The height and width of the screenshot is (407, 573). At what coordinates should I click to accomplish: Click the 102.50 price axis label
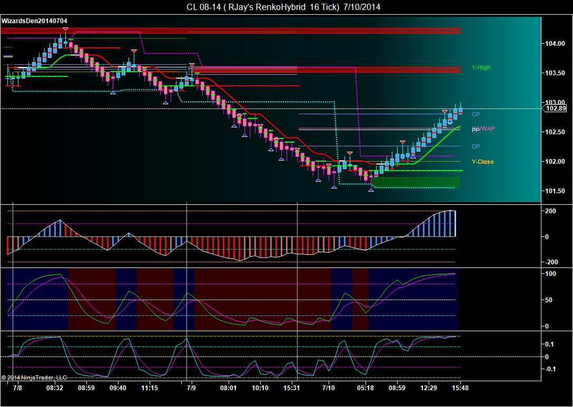[x=555, y=132]
